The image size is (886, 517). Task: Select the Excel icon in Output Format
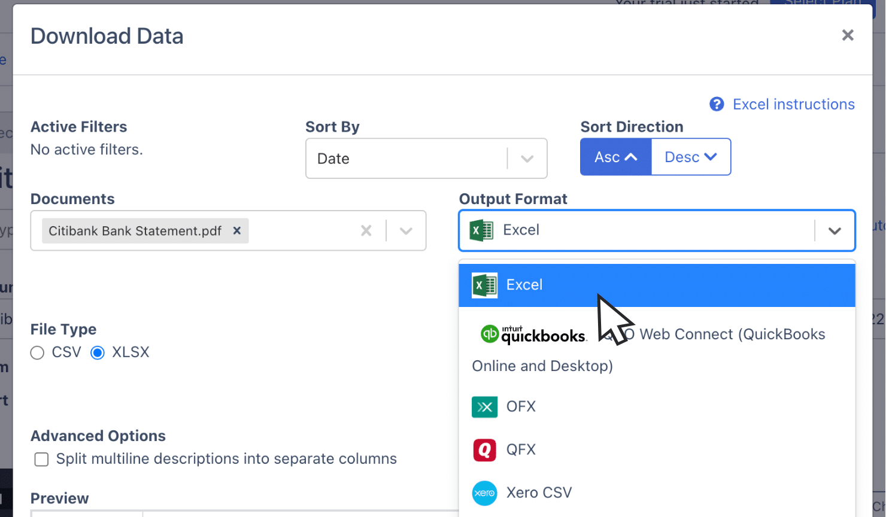coord(480,230)
